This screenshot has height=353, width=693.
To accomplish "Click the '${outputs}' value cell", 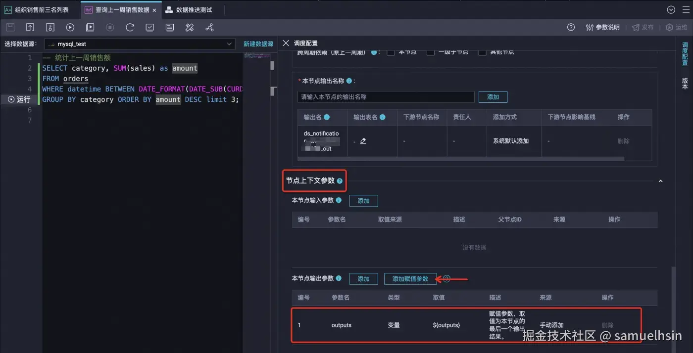I will 446,325.
